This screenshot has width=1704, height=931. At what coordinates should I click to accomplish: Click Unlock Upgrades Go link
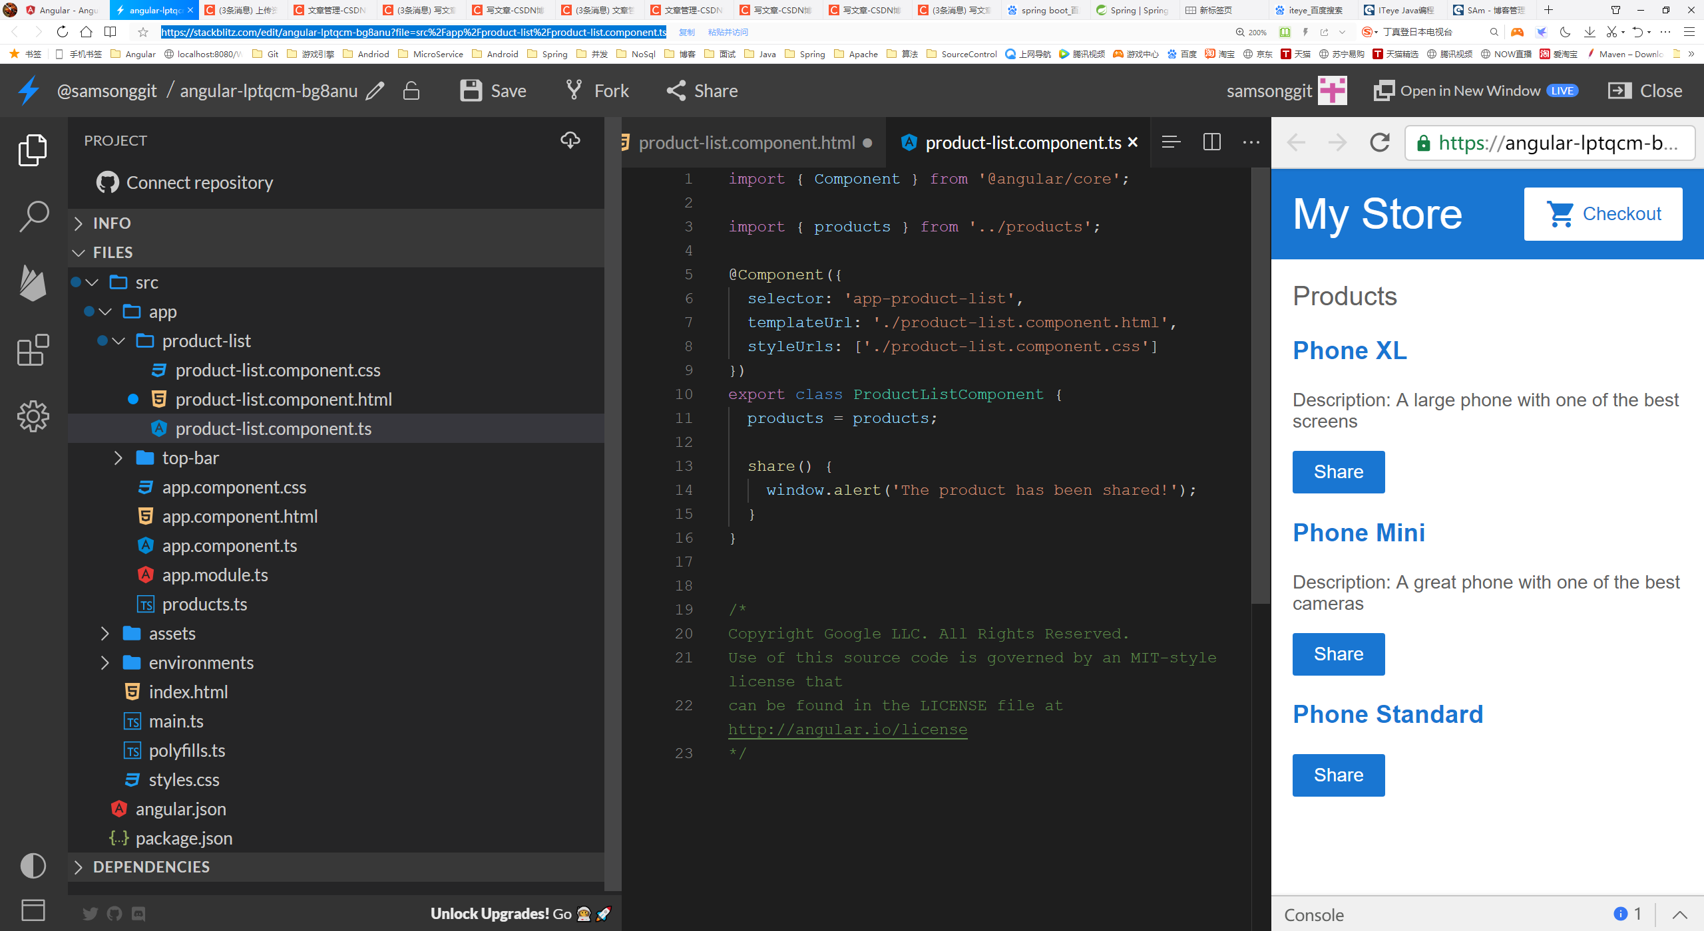click(x=521, y=914)
